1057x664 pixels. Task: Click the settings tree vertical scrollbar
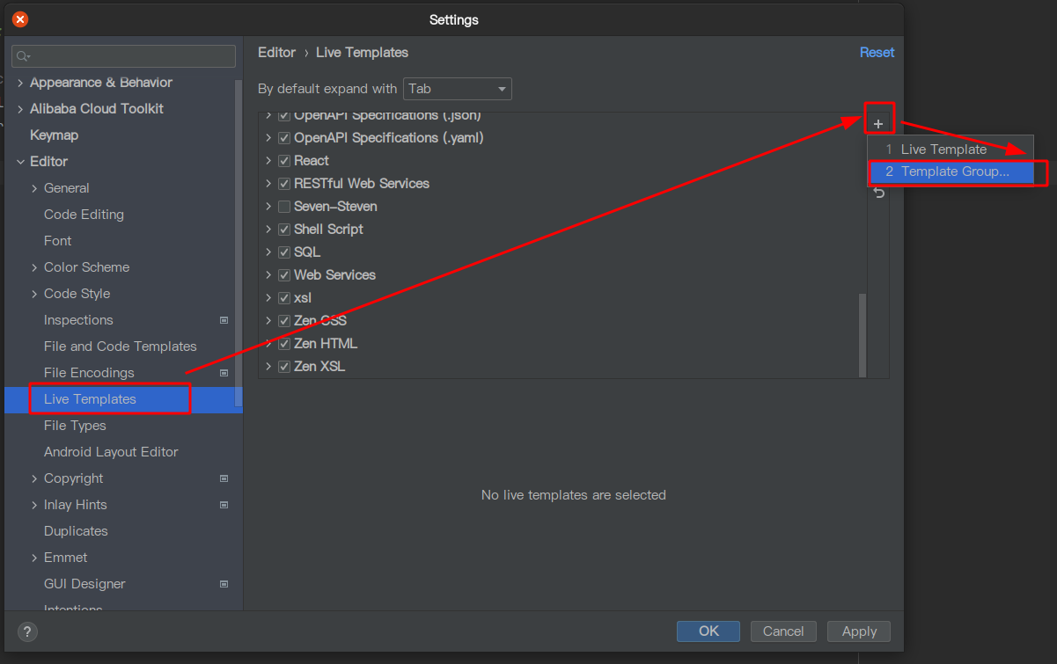pyautogui.click(x=239, y=242)
